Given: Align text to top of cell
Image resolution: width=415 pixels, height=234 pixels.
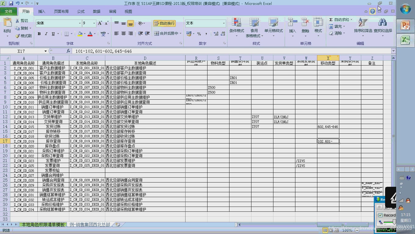Looking at the screenshot, I should 117,23.
